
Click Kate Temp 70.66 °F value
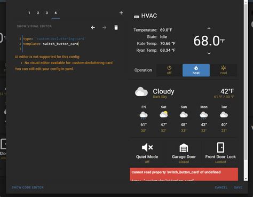point(168,43)
